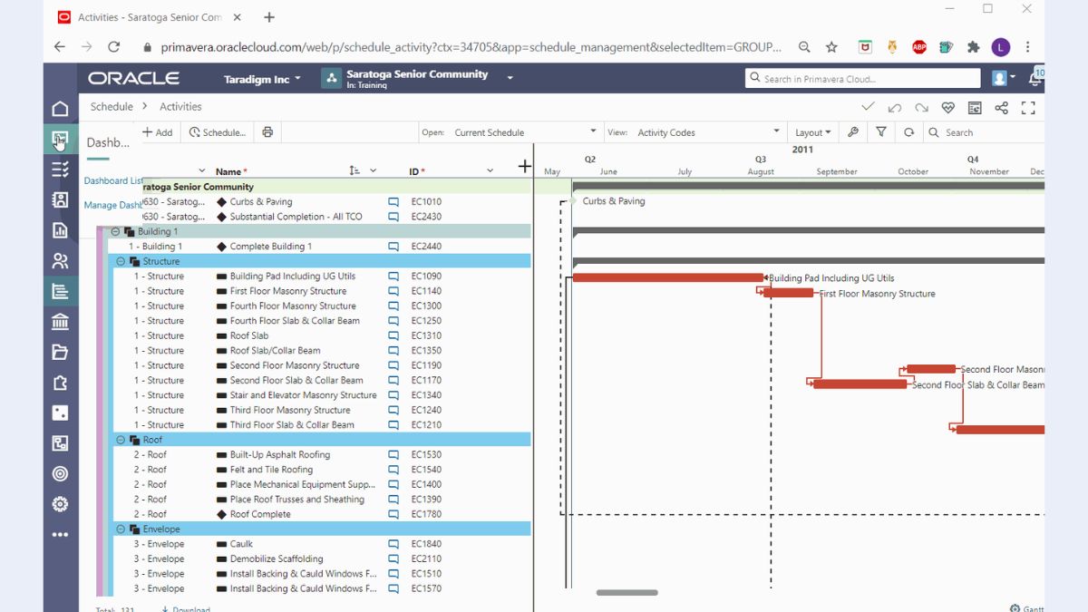Click the Add activity button
1088x612 pixels.
(x=158, y=132)
